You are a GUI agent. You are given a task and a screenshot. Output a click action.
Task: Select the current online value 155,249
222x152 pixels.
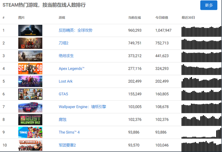(135, 94)
